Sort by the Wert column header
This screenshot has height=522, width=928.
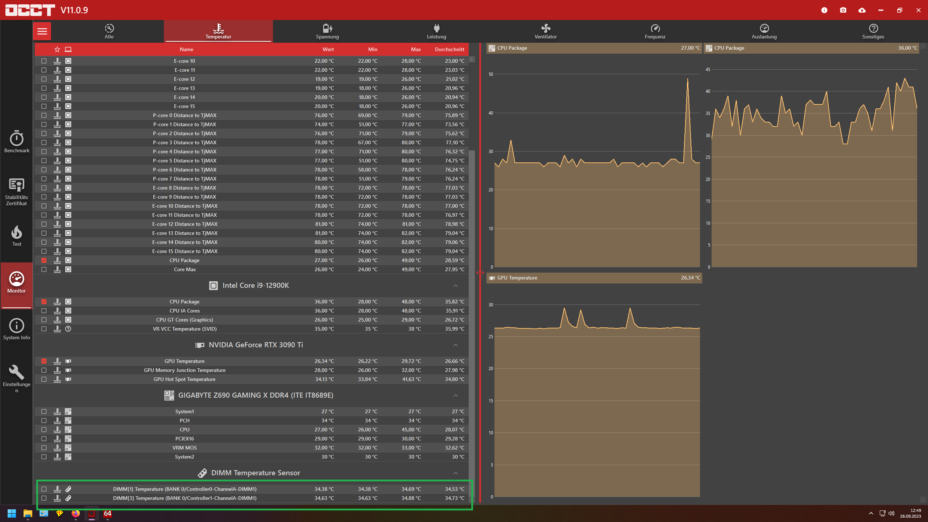(328, 49)
